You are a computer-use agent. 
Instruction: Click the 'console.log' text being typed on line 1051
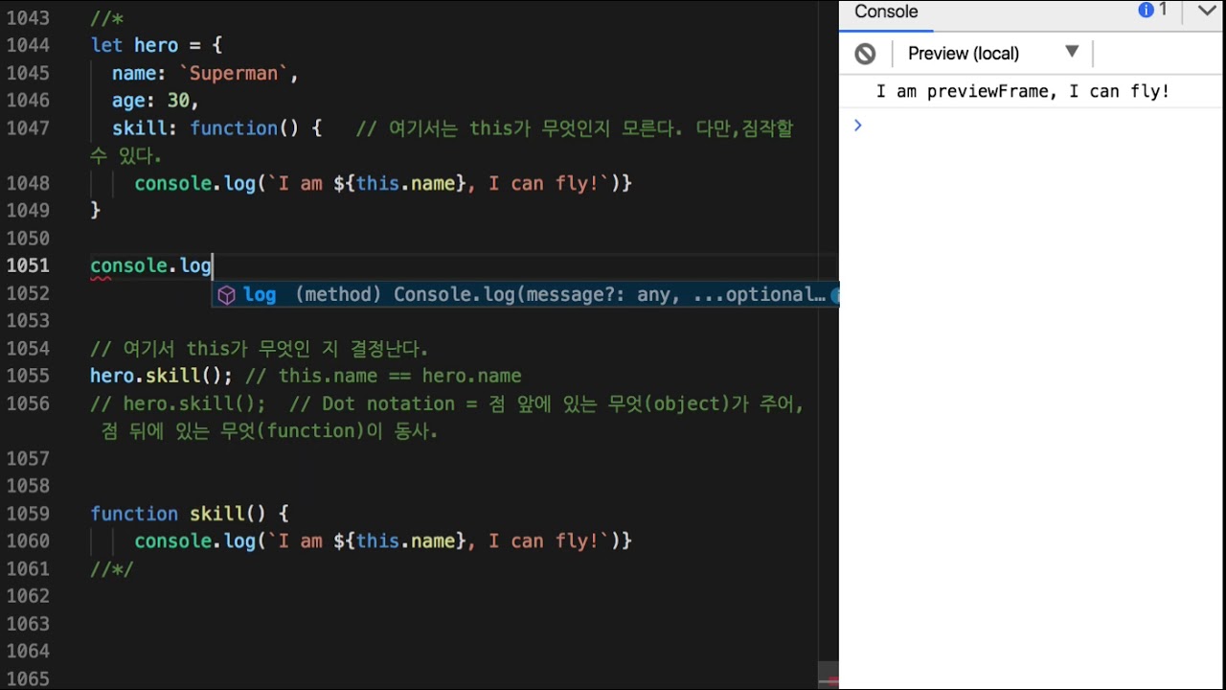coord(150,265)
